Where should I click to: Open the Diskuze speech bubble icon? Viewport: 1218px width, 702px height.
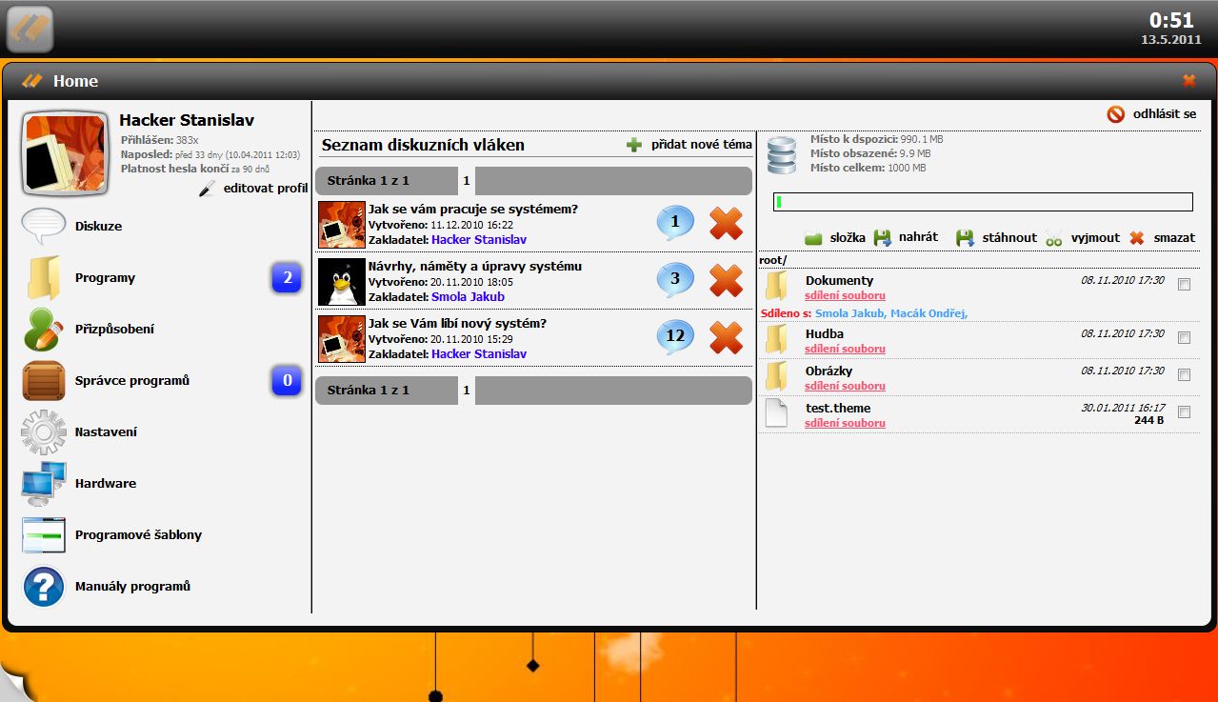pos(44,227)
